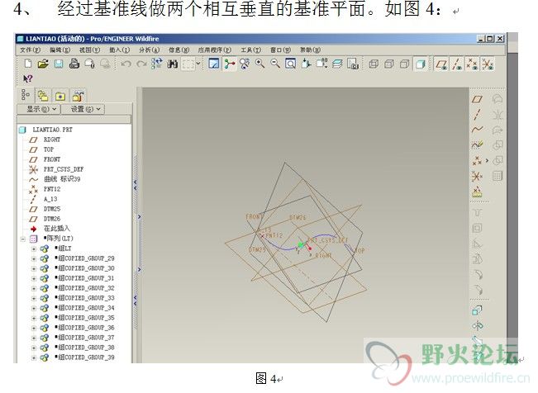Open the 插入 menu
The image size is (538, 393).
pos(120,50)
